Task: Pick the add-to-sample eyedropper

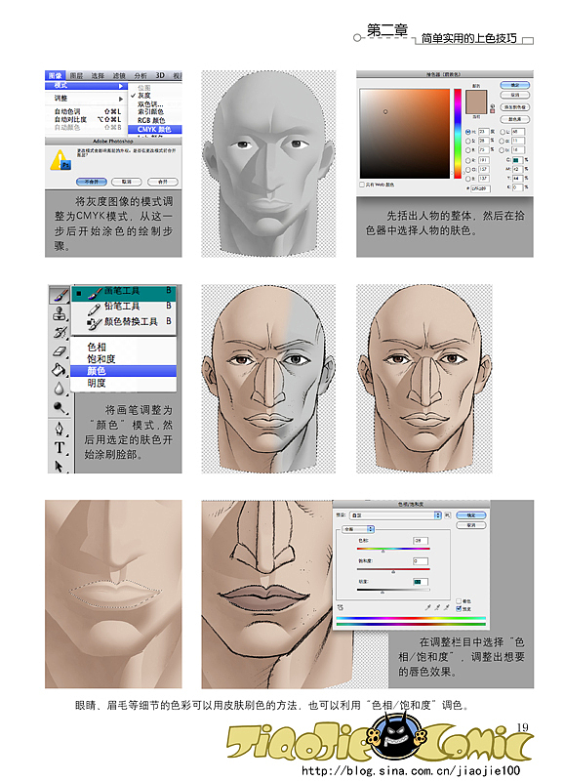Action: (437, 607)
